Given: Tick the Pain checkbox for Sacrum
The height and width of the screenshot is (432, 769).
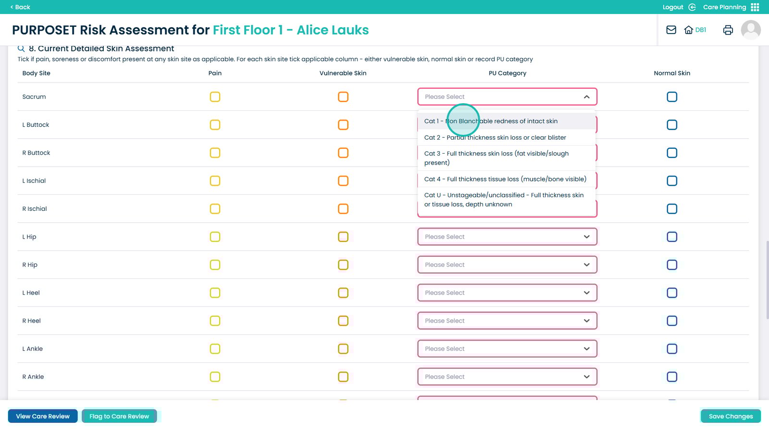Looking at the screenshot, I should coord(215,97).
